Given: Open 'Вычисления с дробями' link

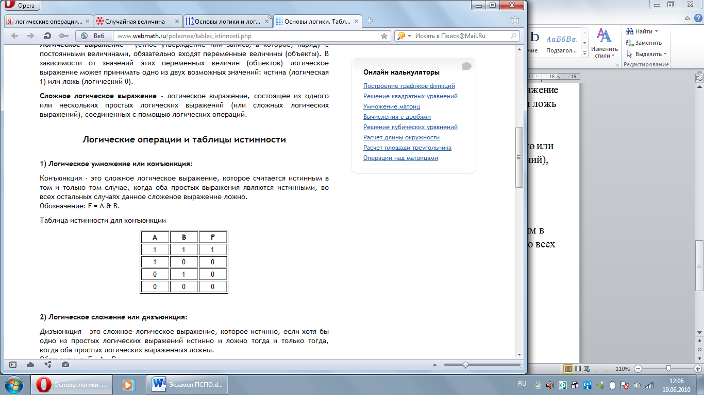Looking at the screenshot, I should pyautogui.click(x=397, y=117).
